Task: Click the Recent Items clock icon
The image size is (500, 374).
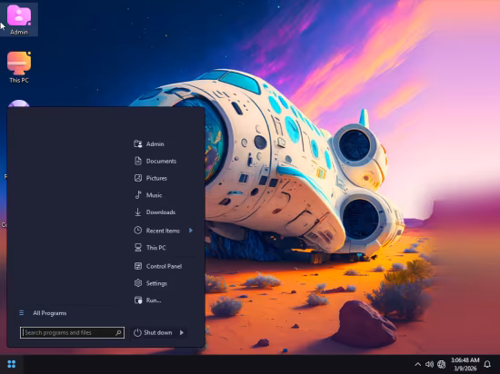Action: tap(138, 231)
